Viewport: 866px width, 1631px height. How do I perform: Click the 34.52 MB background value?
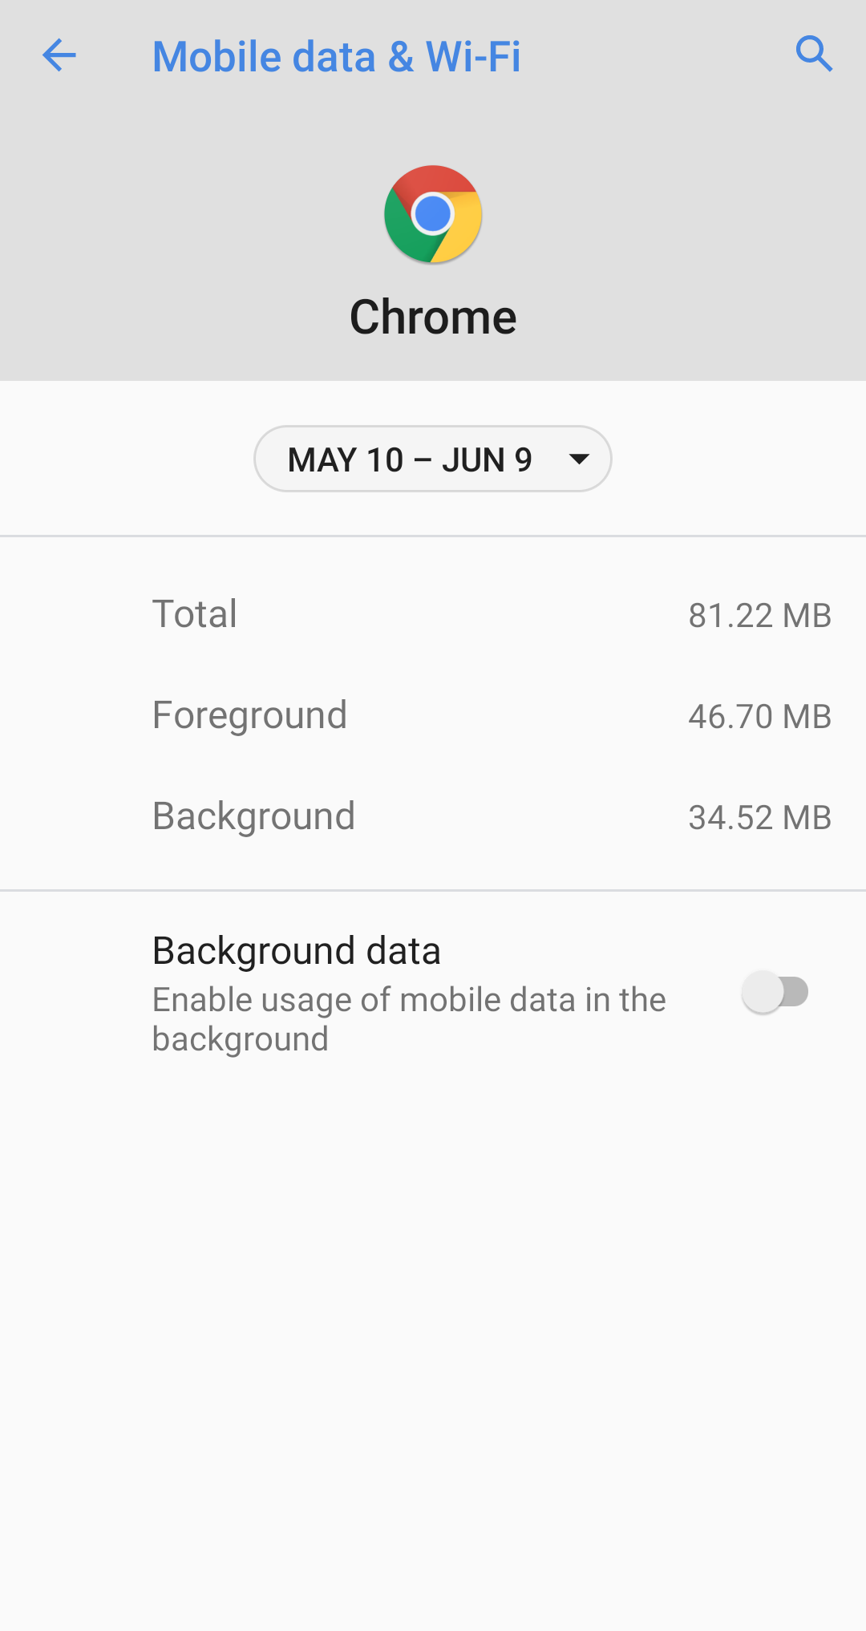point(759,818)
